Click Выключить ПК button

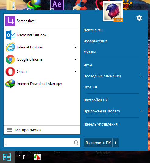click(98, 143)
